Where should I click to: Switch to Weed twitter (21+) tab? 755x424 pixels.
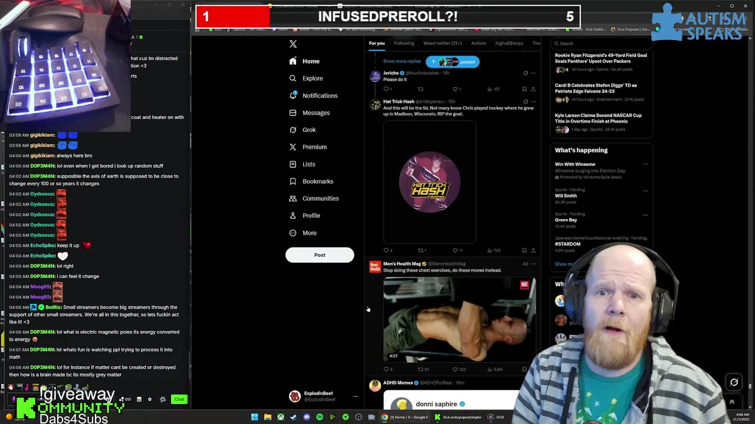[x=442, y=43]
